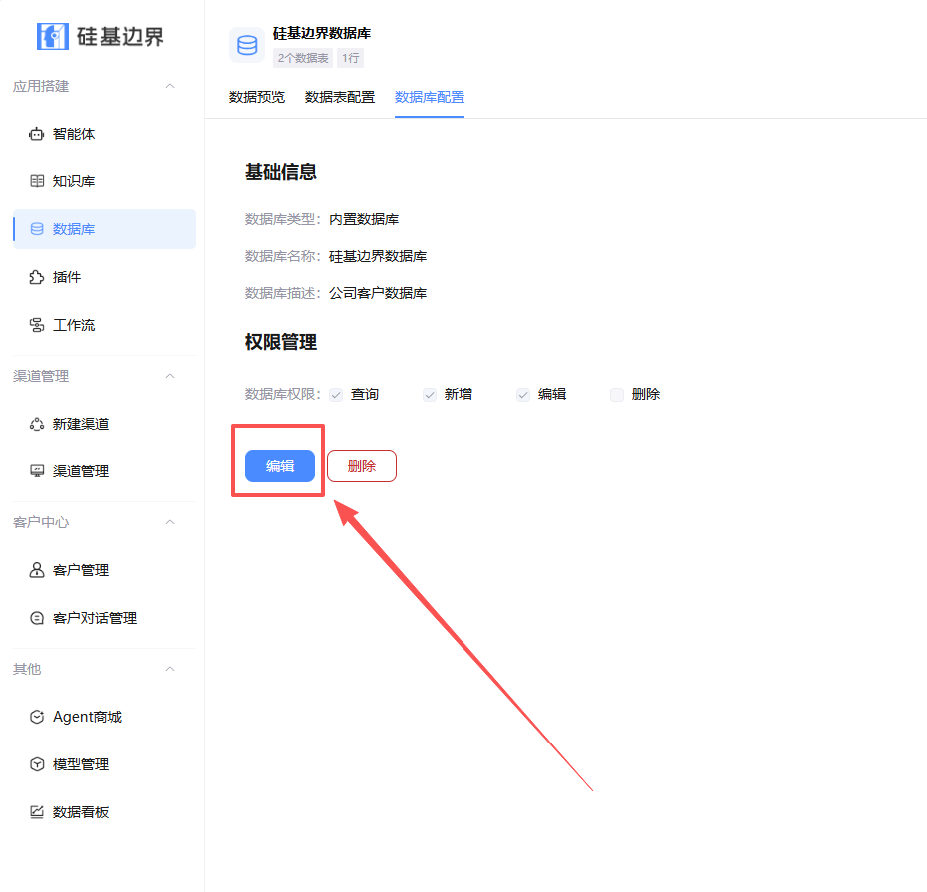Viewport: 927px width, 892px height.
Task: Go to 新建渠道 page
Action: (x=105, y=424)
